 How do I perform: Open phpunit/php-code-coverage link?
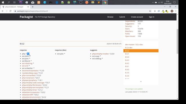[33, 83]
